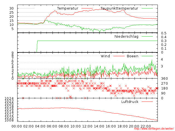
Task: Click the Taupunkttemperatur legend label
Action: [119, 8]
